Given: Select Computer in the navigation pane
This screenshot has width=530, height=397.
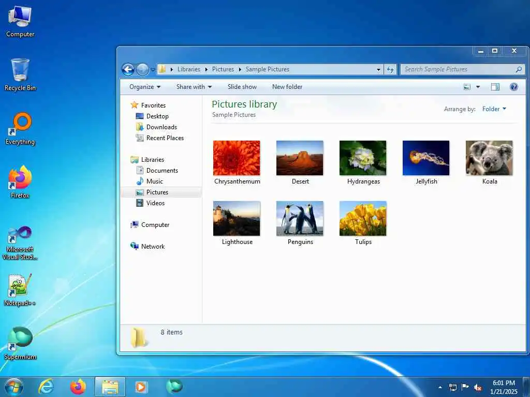Looking at the screenshot, I should point(155,225).
